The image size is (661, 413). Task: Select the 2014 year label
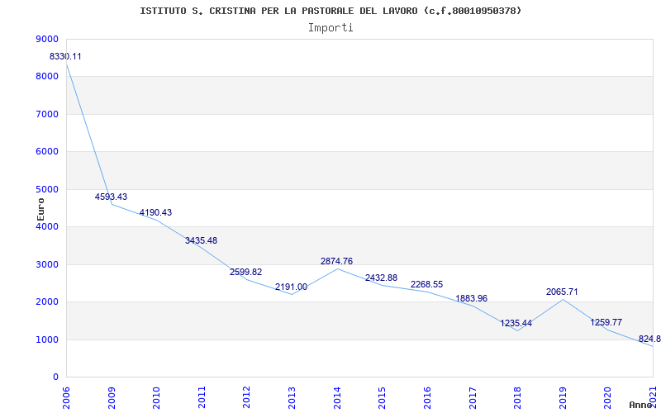coord(337,397)
